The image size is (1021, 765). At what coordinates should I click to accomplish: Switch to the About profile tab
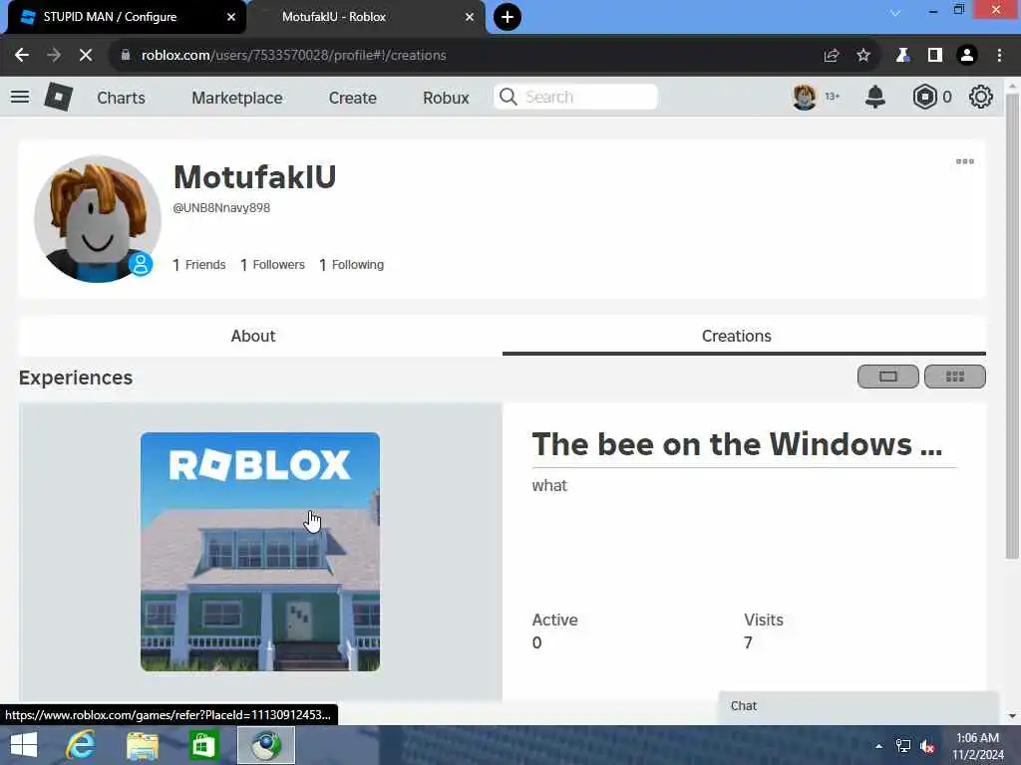[253, 336]
